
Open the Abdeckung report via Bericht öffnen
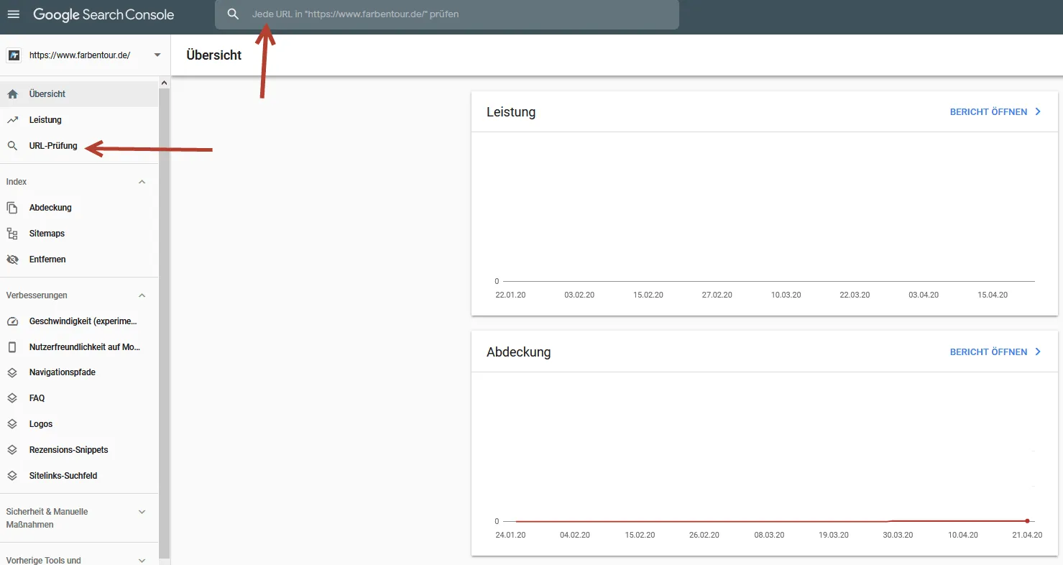pyautogui.click(x=995, y=352)
